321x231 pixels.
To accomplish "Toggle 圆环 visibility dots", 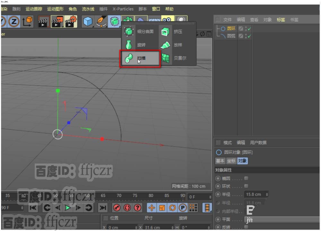I will coord(246,29).
